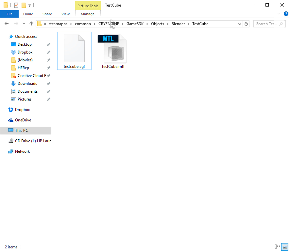Viewport: 290px width, 251px height.
Task: Select Network in navigation pane
Action: pyautogui.click(x=22, y=151)
